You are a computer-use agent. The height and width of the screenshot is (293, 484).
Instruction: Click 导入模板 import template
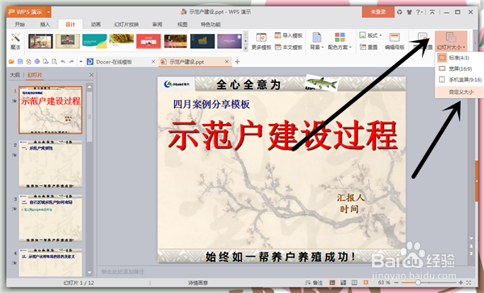tap(288, 35)
